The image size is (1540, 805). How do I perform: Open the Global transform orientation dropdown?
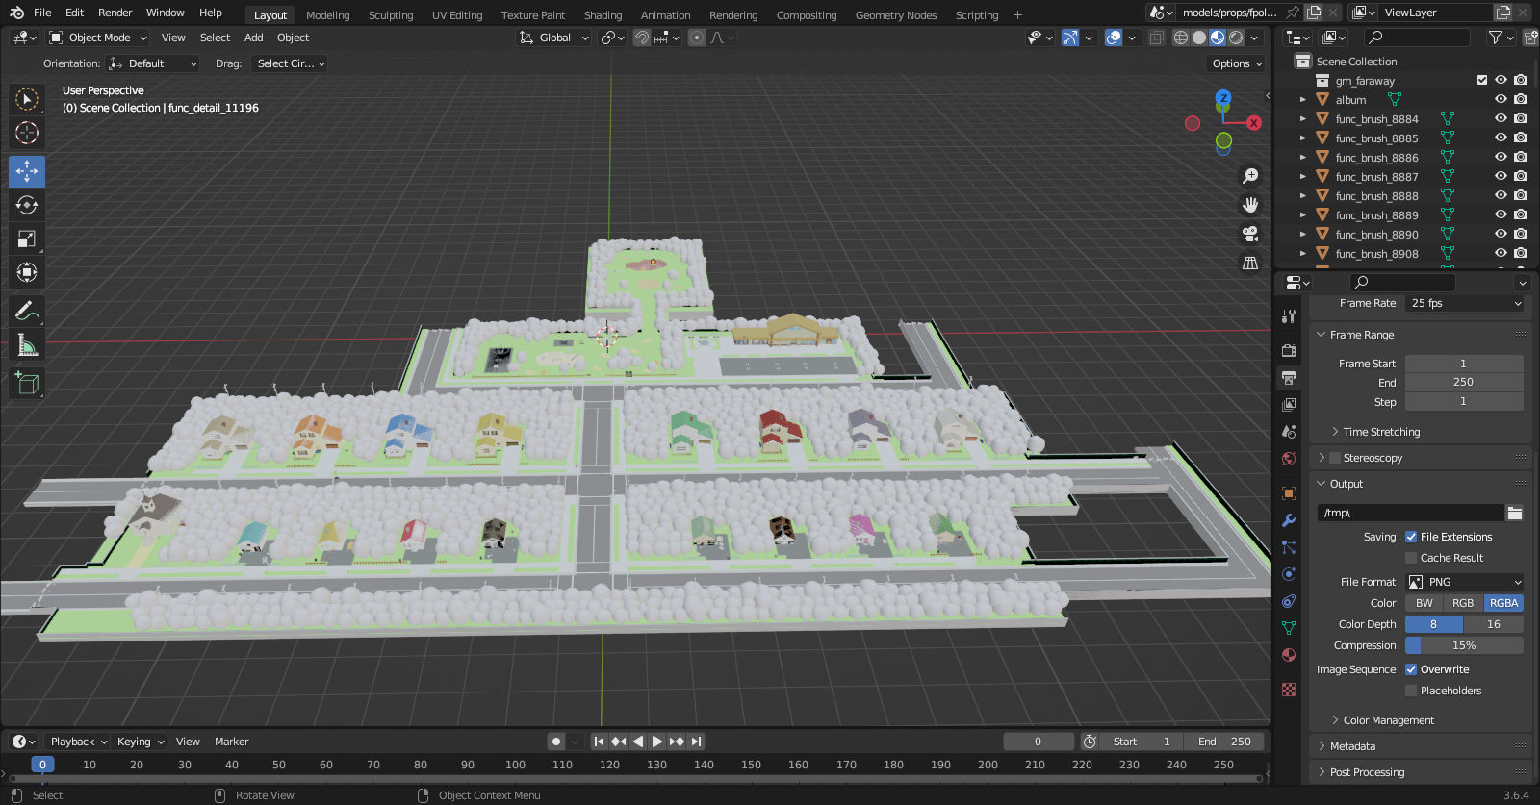coord(553,38)
